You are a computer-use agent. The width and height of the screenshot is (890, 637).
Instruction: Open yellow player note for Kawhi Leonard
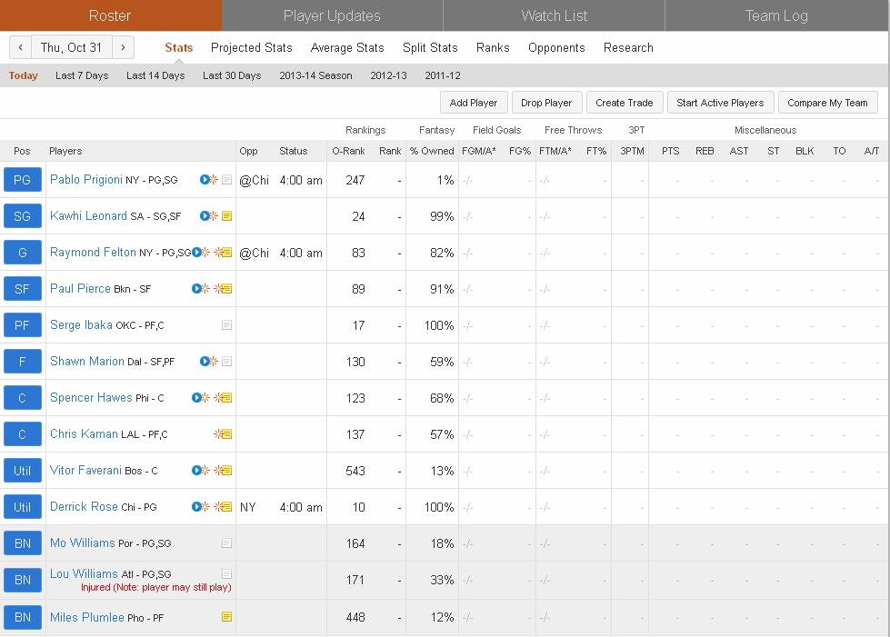(226, 216)
